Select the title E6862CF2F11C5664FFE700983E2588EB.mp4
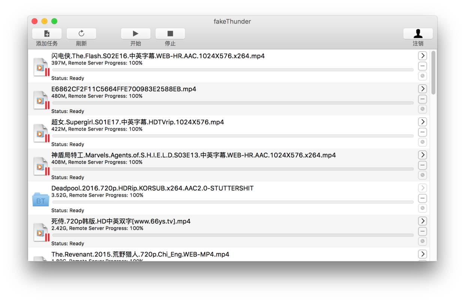465x301 pixels. pyautogui.click(x=124, y=89)
